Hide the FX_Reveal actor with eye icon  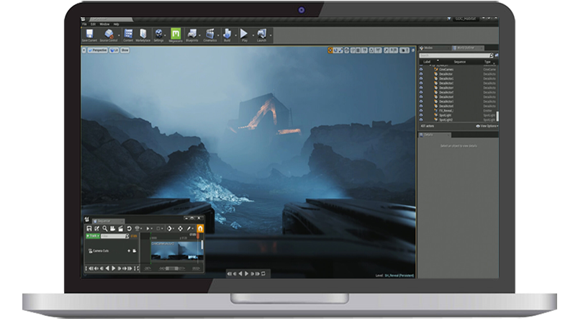click(421, 109)
